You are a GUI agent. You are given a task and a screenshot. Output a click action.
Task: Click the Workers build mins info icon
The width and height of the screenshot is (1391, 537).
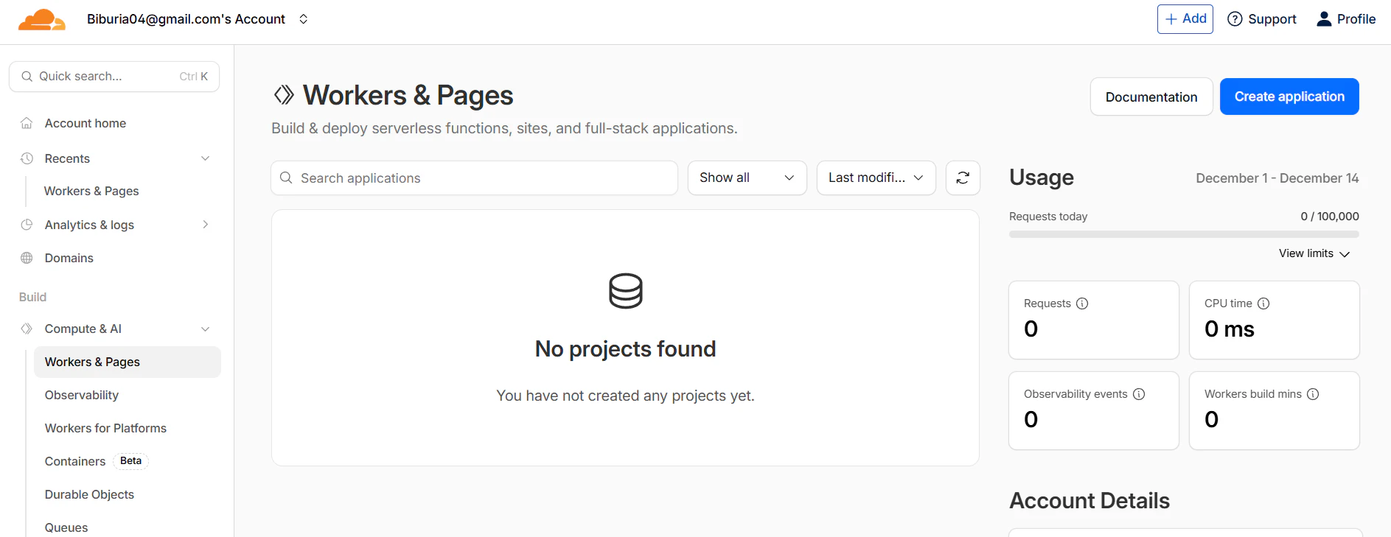1313,394
